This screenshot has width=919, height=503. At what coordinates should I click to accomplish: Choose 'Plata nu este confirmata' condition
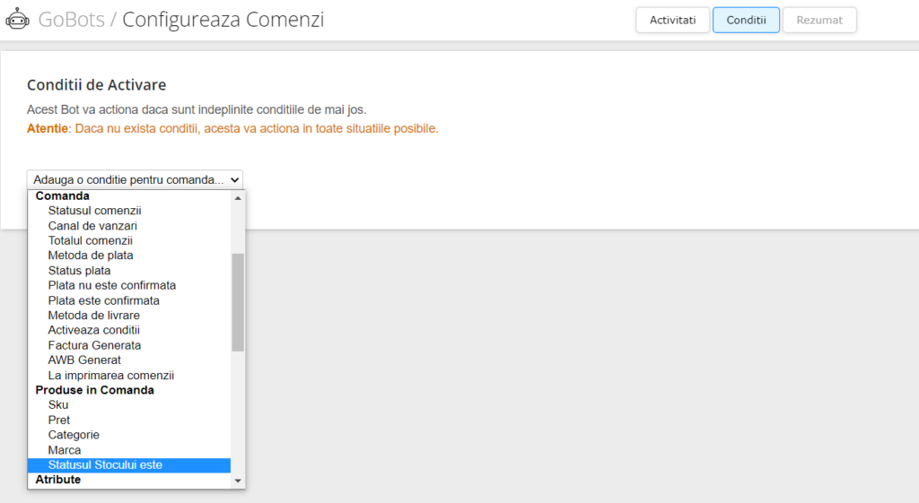click(x=111, y=285)
